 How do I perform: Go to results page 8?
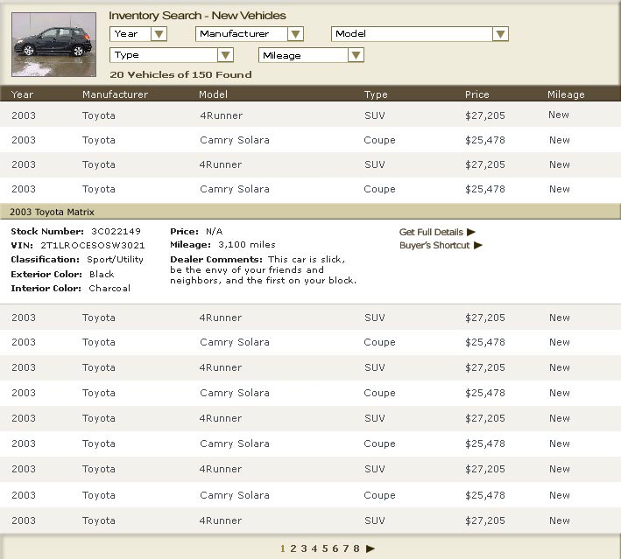click(356, 549)
